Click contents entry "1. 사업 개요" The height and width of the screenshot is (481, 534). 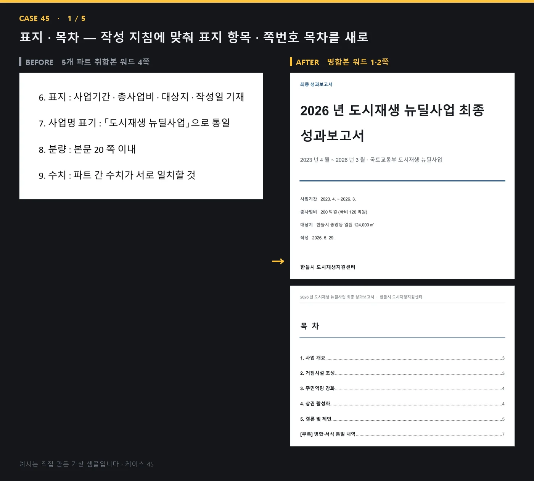[x=402, y=358]
